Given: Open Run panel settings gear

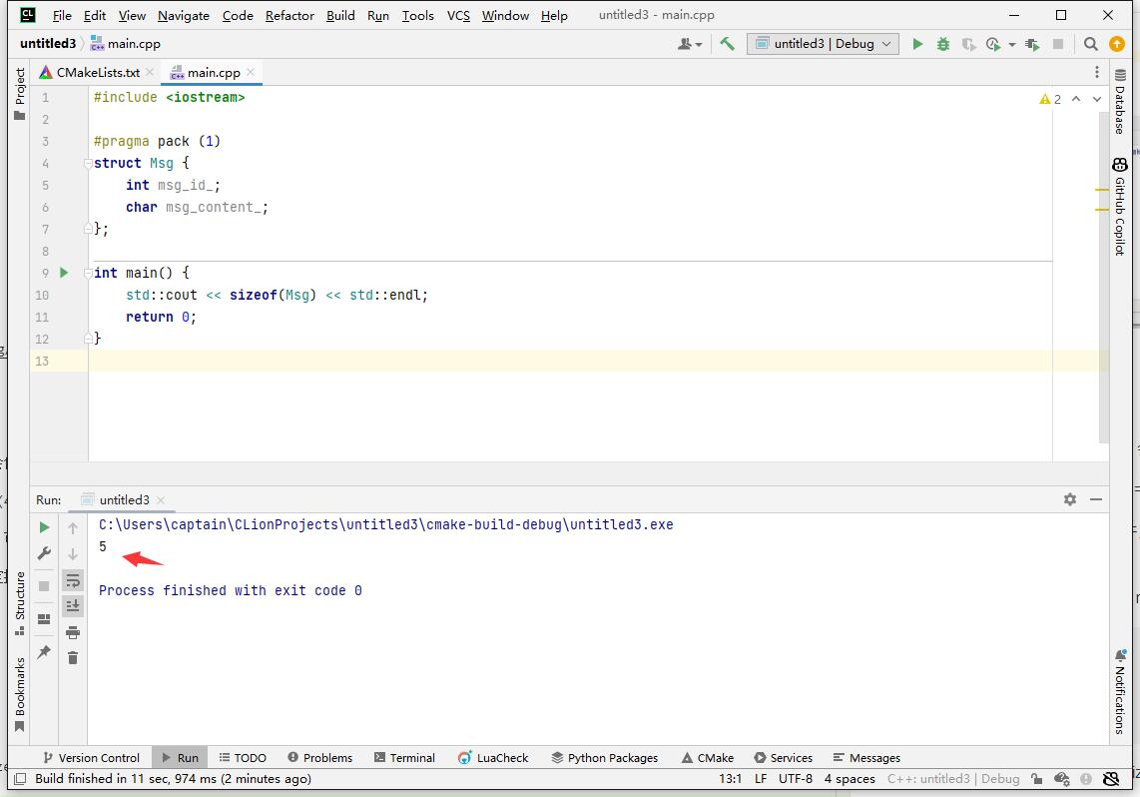Looking at the screenshot, I should tap(1069, 499).
